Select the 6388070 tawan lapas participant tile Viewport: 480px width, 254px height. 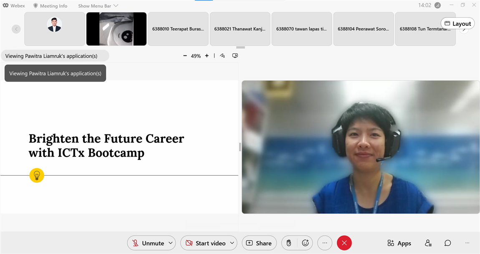(x=301, y=29)
